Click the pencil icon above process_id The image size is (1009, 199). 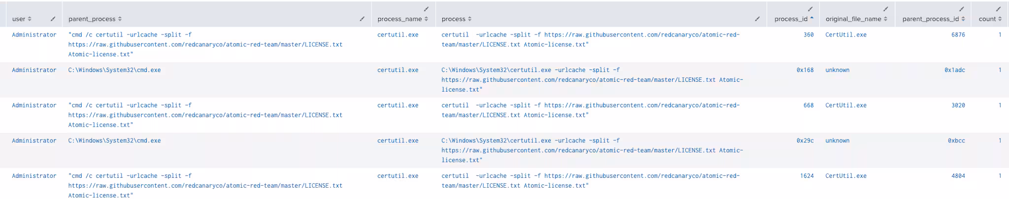coord(810,9)
